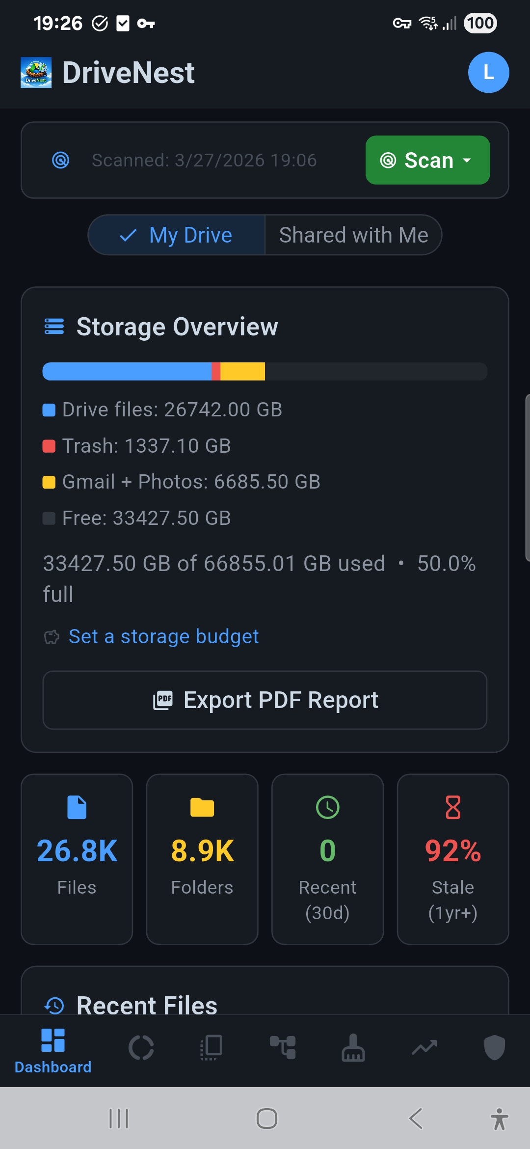This screenshot has width=530, height=1149.
Task: Switch to Shared with Me view
Action: tap(353, 235)
